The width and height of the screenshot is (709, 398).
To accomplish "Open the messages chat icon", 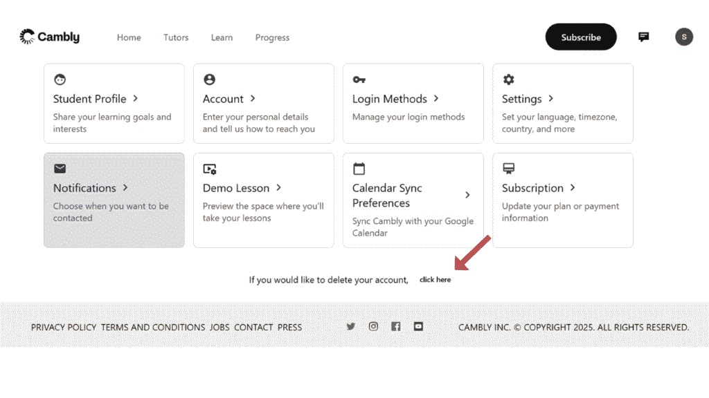I will click(x=643, y=37).
